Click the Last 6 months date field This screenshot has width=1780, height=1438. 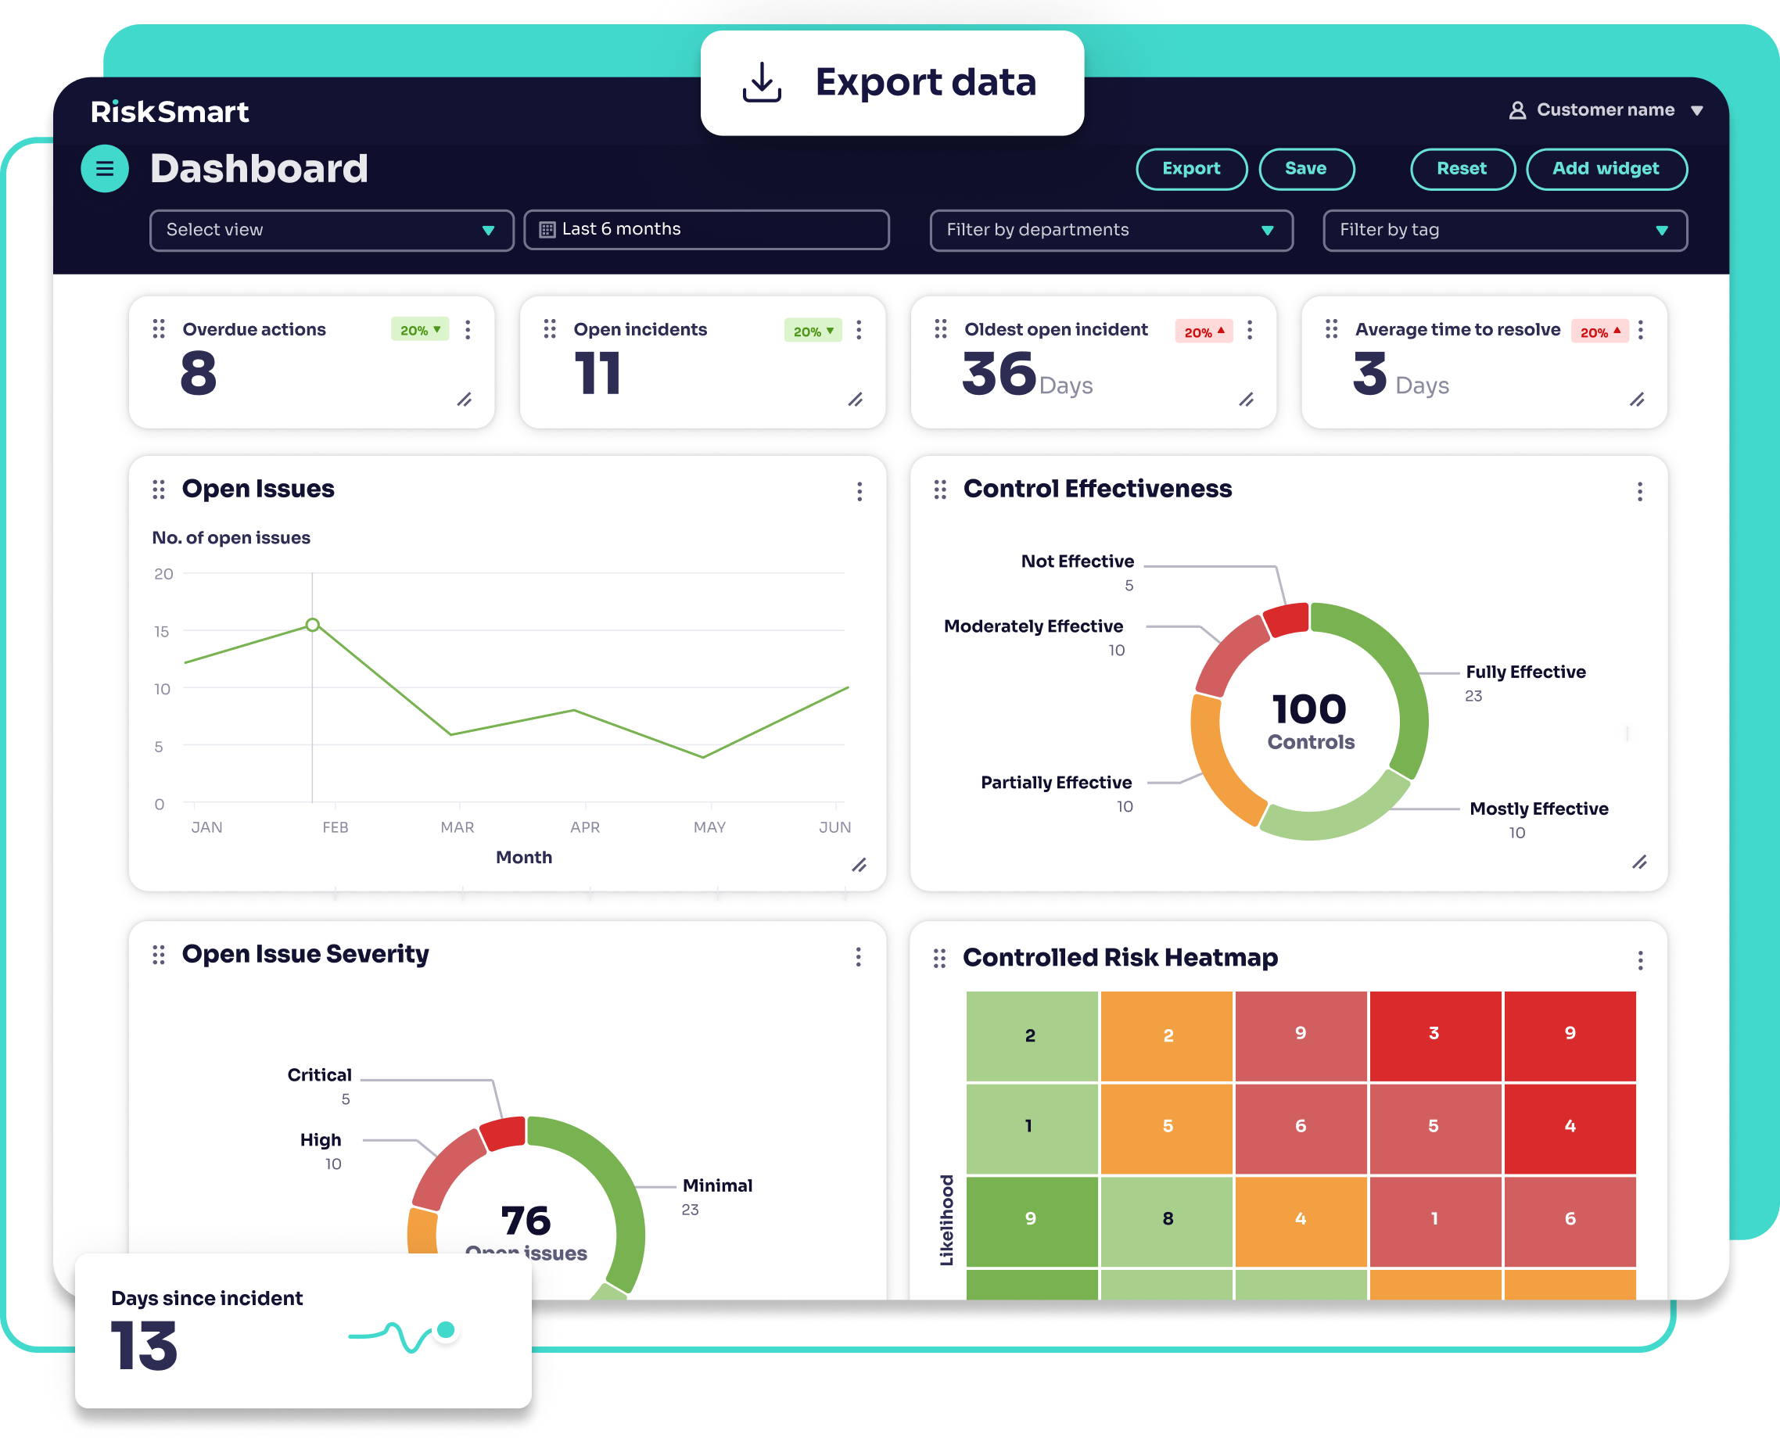pyautogui.click(x=705, y=229)
